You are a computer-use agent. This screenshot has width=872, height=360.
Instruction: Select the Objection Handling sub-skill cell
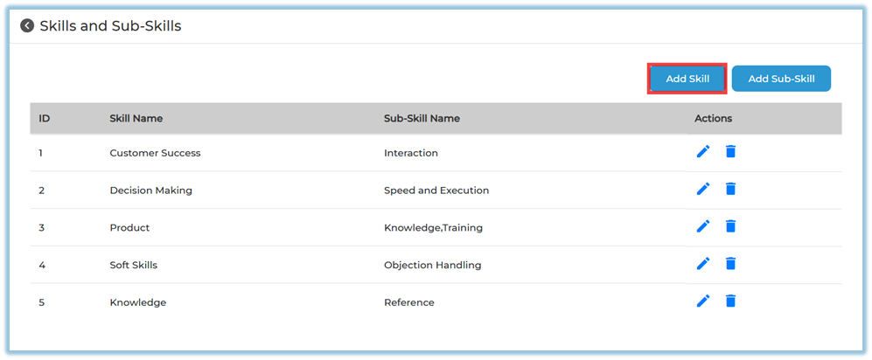432,265
